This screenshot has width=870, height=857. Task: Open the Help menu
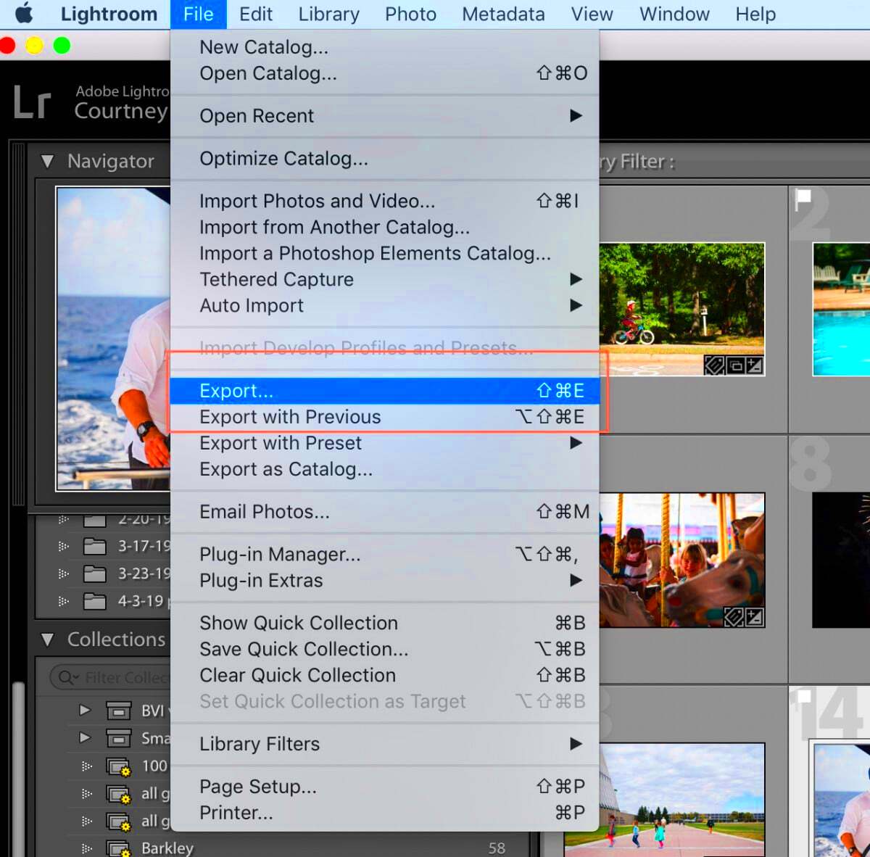point(755,14)
